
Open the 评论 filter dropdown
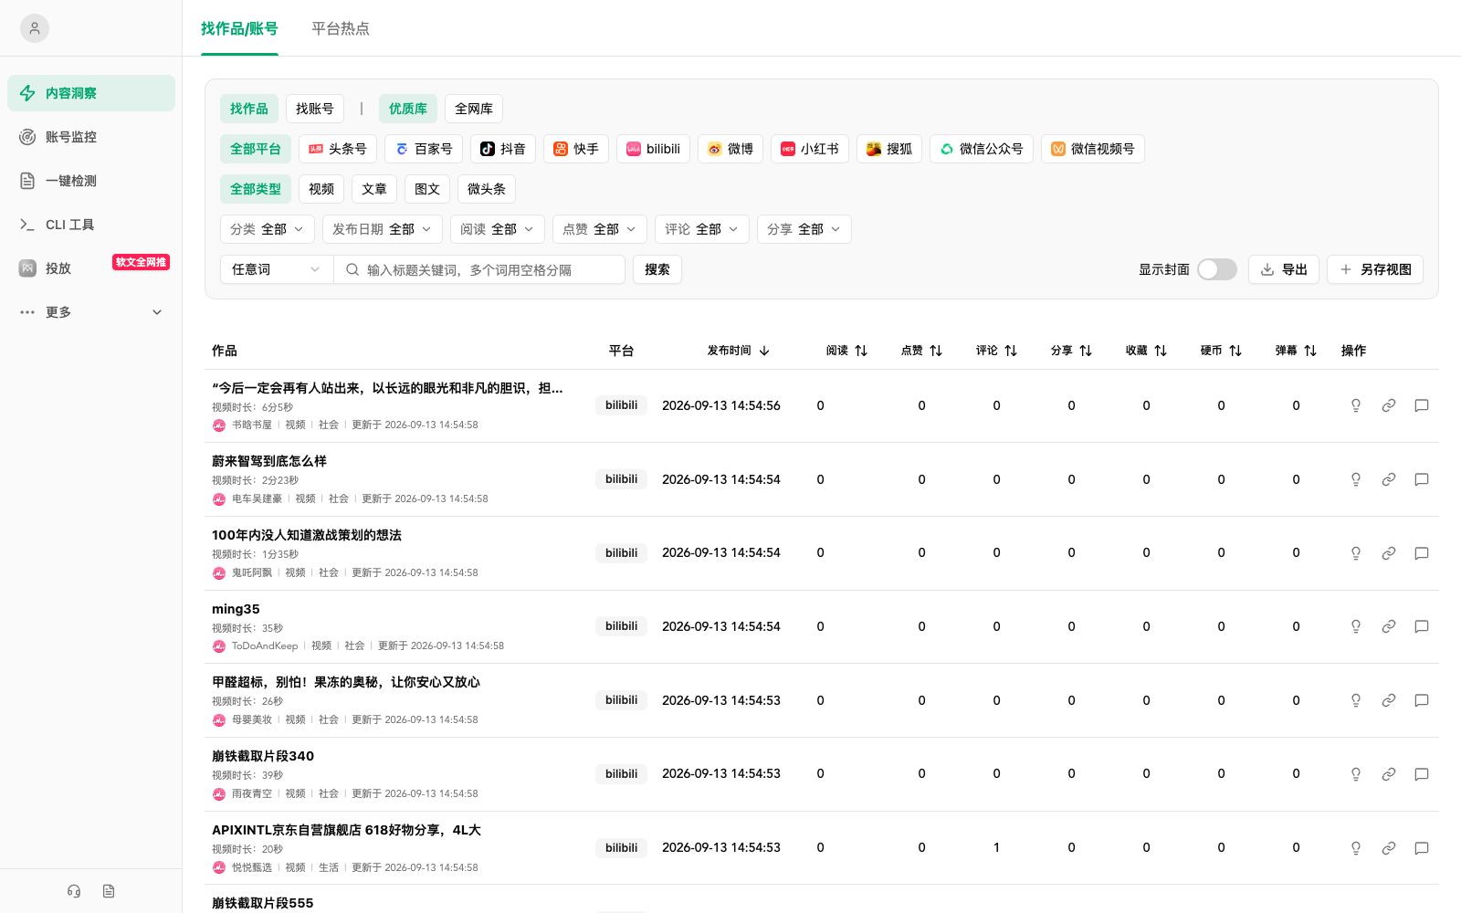pos(702,229)
